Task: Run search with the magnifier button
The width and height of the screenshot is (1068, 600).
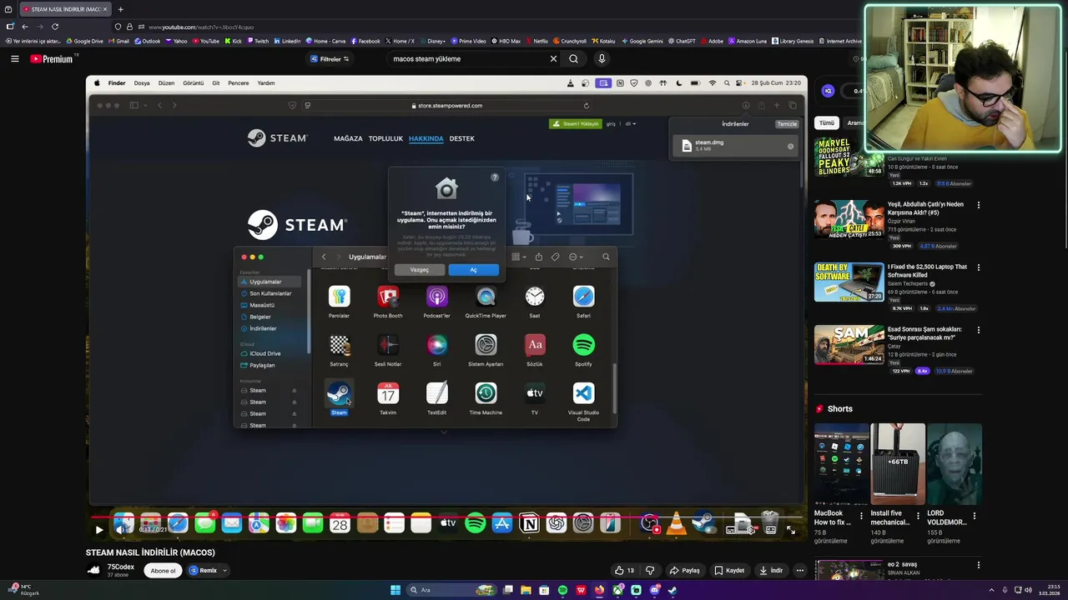Action: 573,58
